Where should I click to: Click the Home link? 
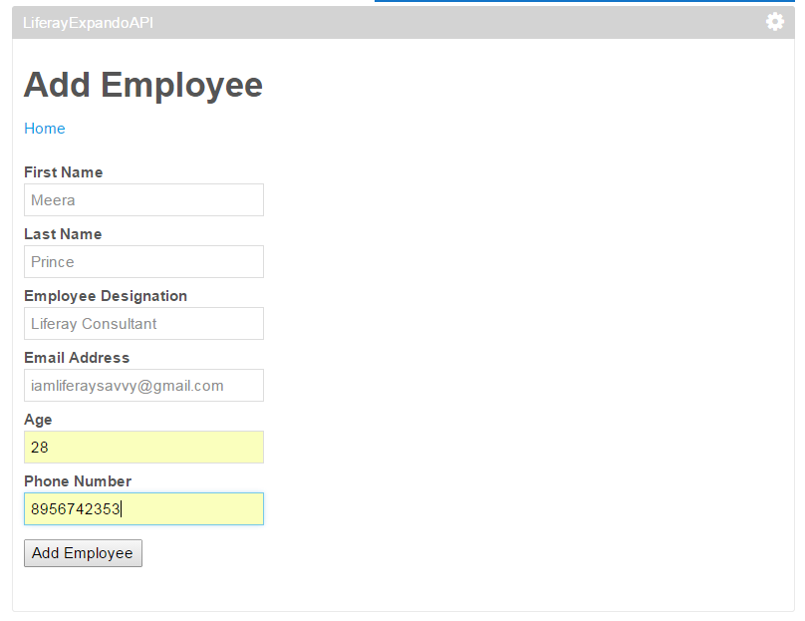(x=45, y=129)
